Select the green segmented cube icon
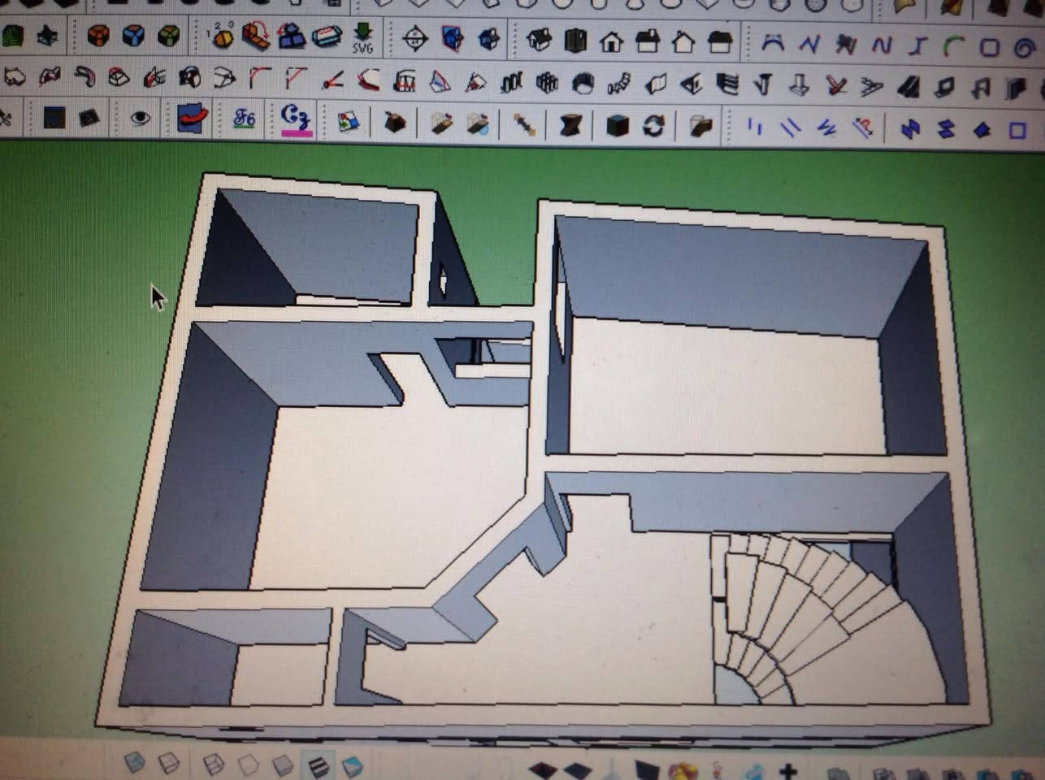This screenshot has height=780, width=1045. pyautogui.click(x=168, y=36)
